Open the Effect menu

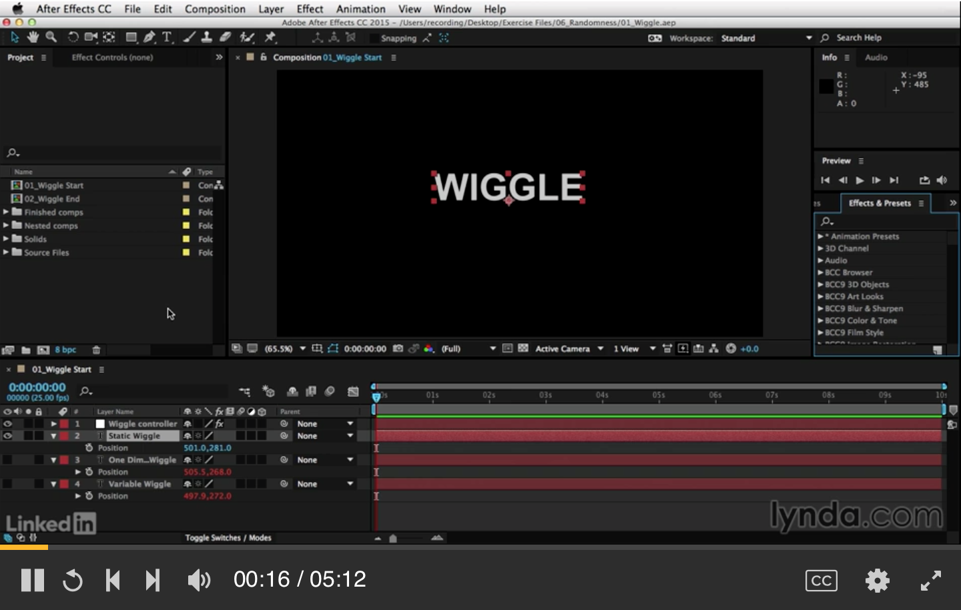pos(310,9)
